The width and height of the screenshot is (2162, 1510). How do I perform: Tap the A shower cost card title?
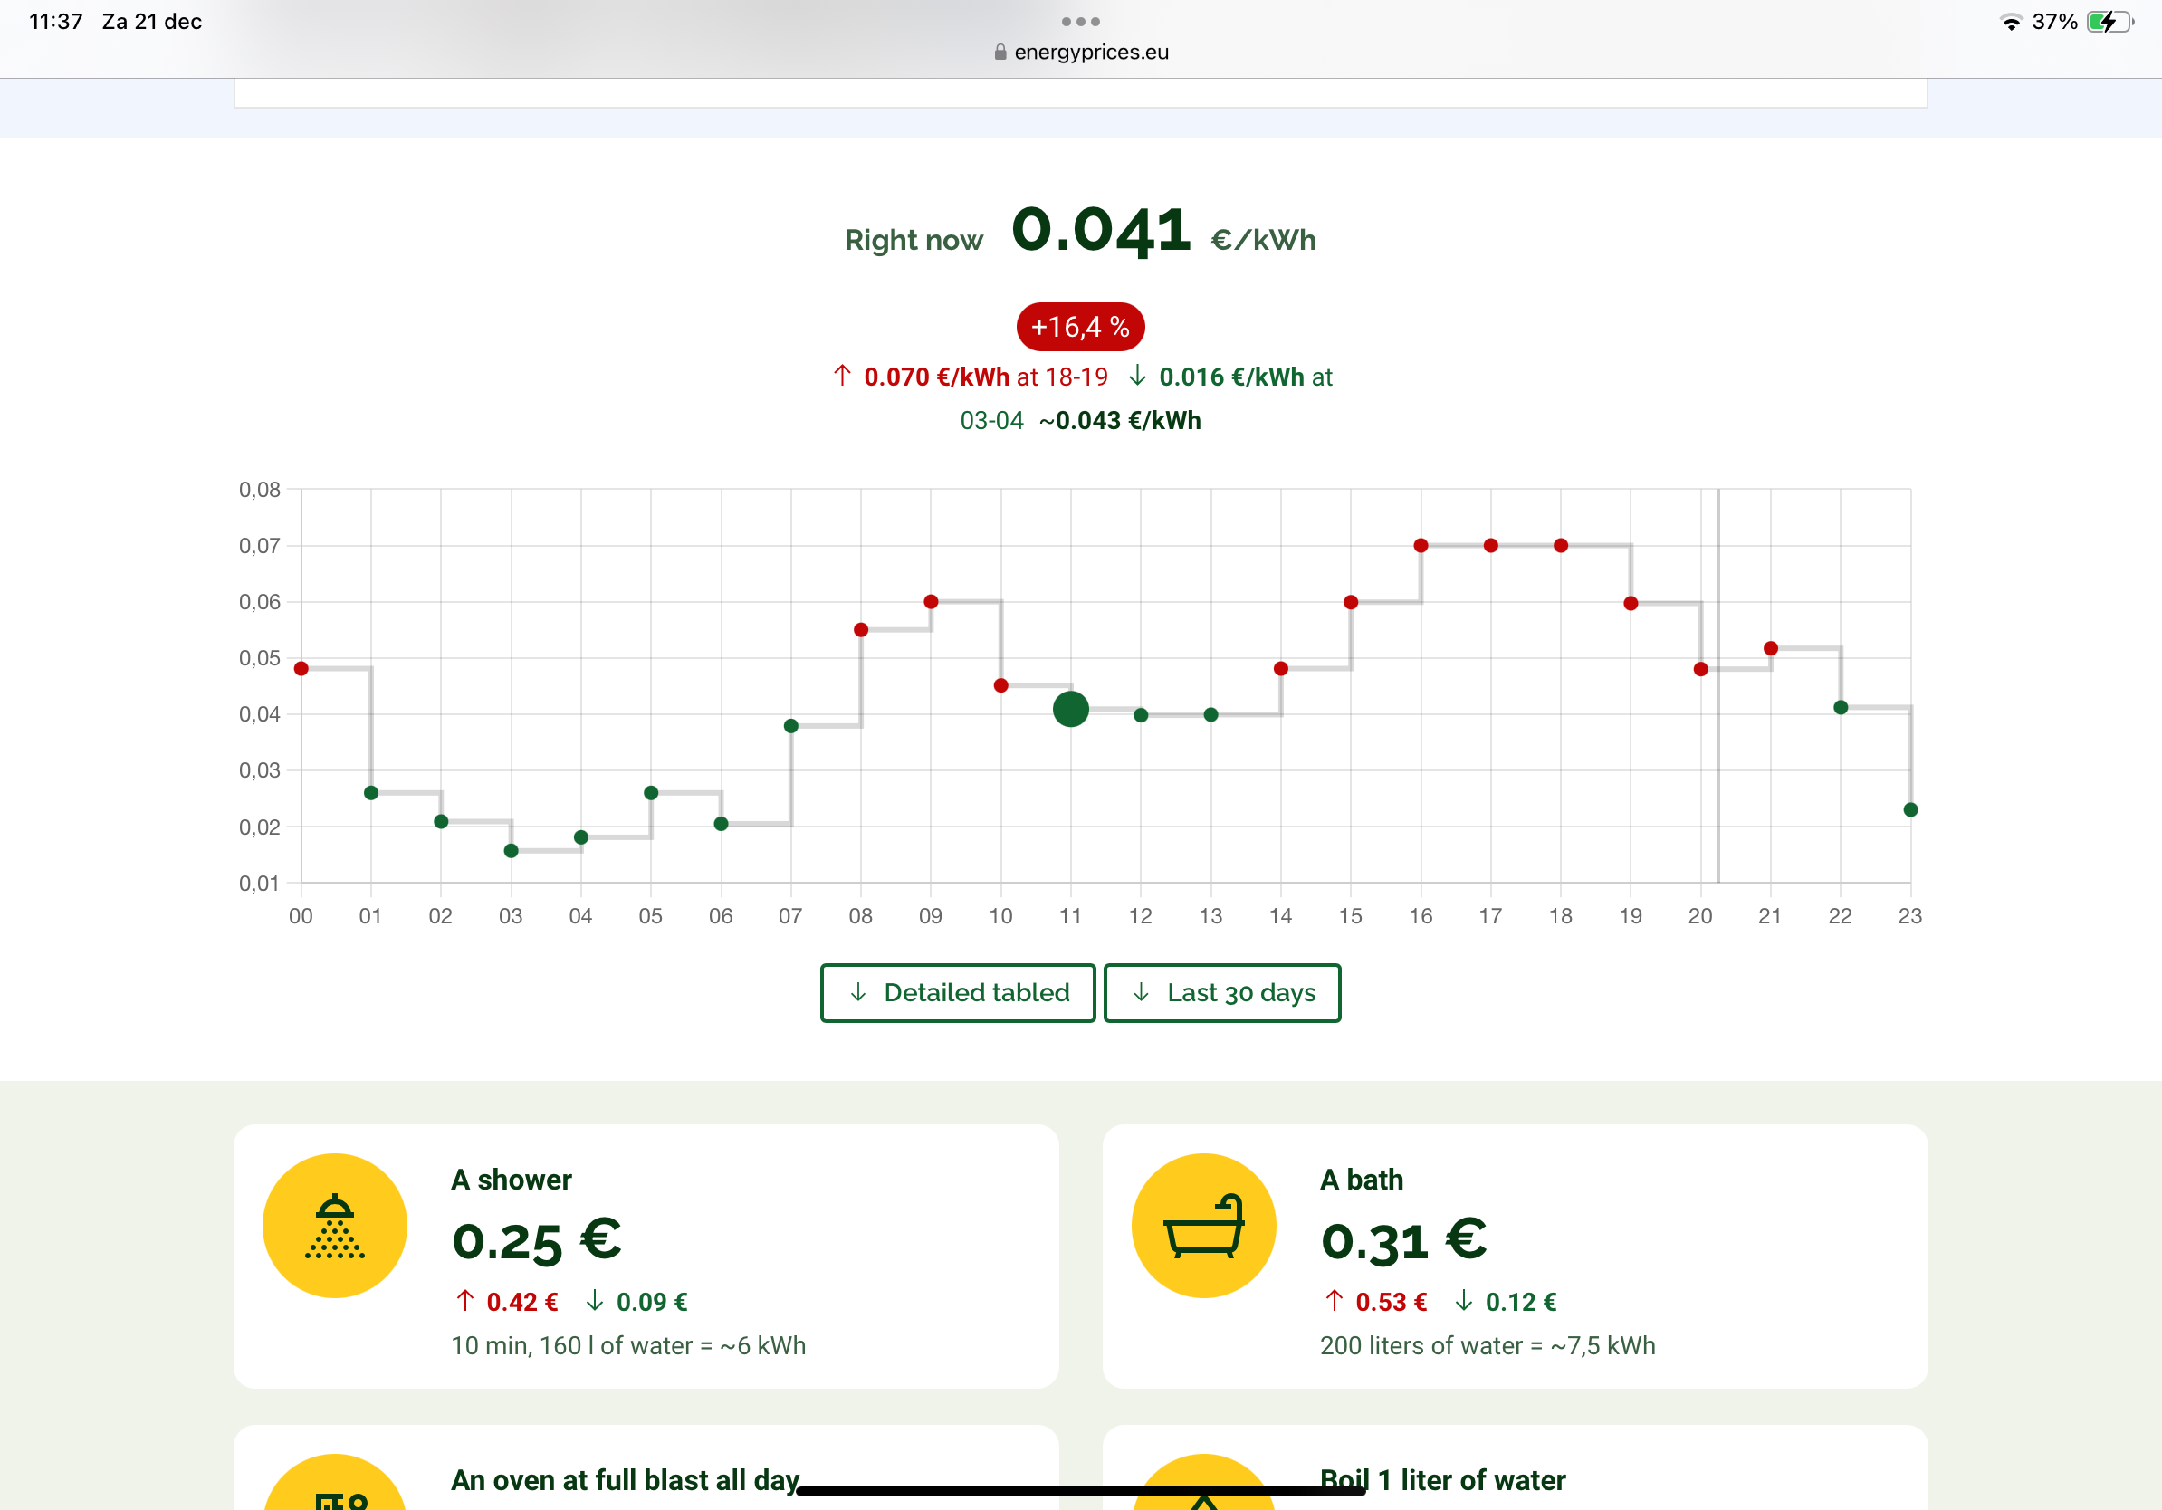click(511, 1180)
